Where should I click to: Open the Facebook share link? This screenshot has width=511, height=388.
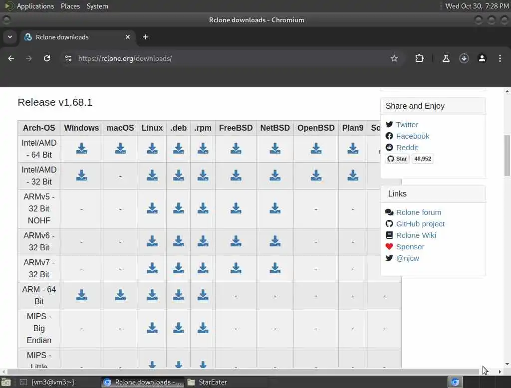click(413, 136)
